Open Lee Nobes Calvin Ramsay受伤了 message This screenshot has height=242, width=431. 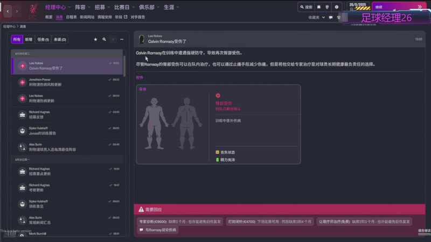(67, 66)
